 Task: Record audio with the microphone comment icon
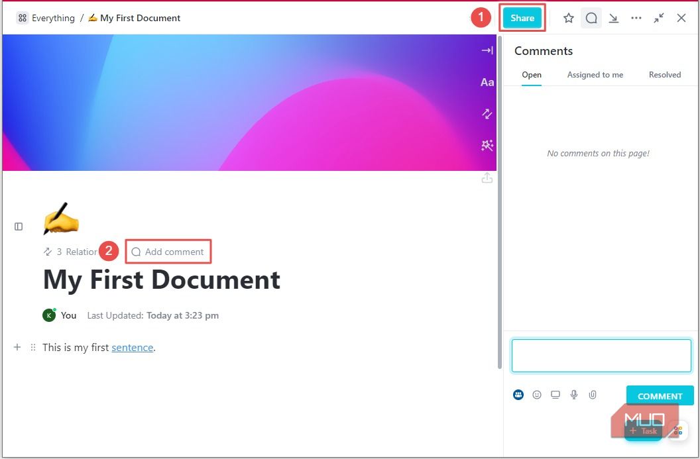(x=574, y=394)
